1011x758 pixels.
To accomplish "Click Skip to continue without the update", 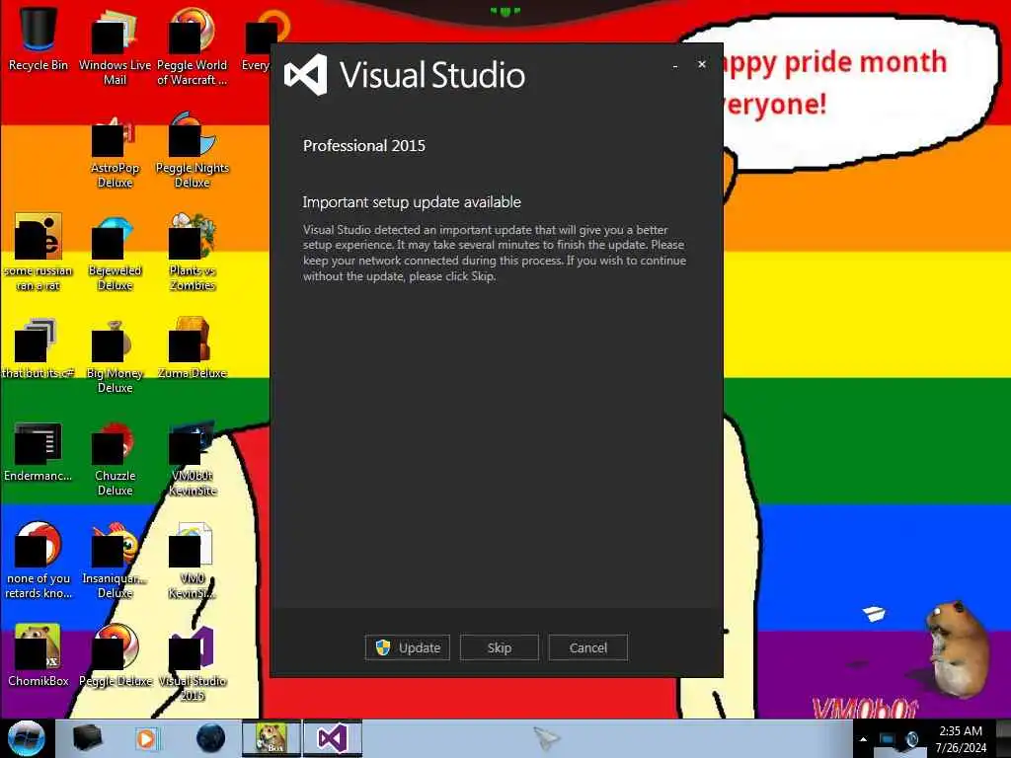I will pos(499,647).
